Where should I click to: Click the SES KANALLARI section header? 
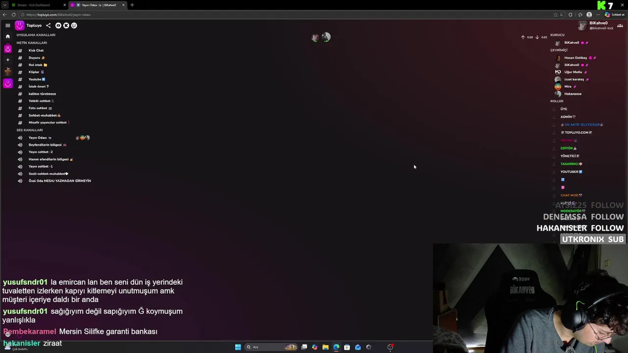click(x=29, y=130)
